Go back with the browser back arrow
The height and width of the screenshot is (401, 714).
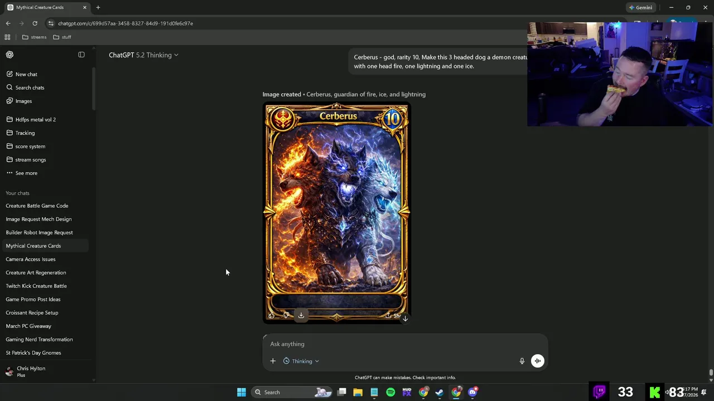click(8, 23)
